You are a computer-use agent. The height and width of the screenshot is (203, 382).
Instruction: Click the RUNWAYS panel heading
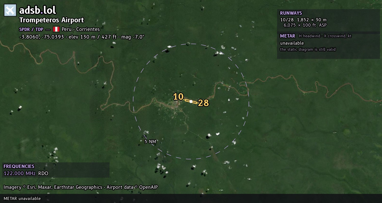291,13
